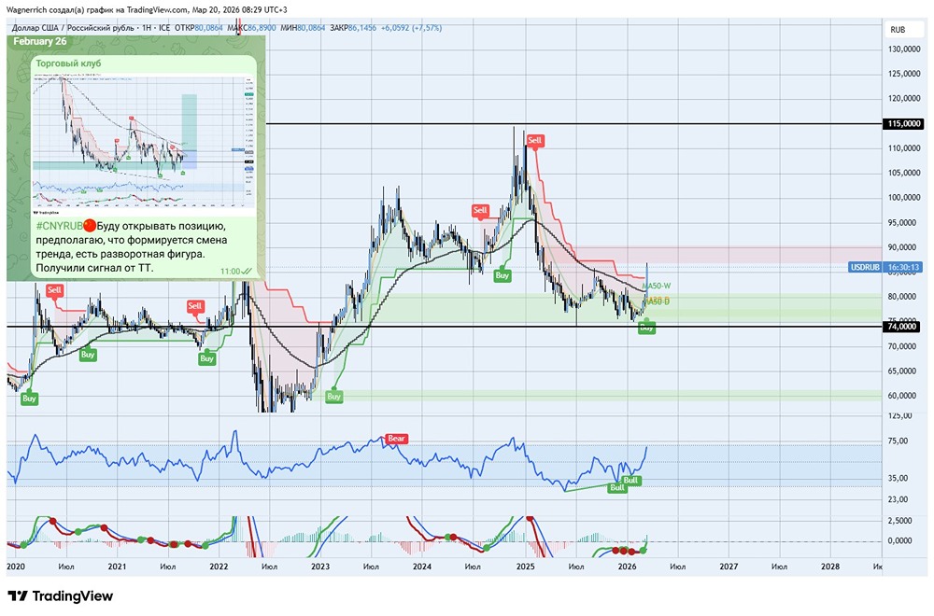Click the 2026 label on the time axis

pyautogui.click(x=627, y=567)
